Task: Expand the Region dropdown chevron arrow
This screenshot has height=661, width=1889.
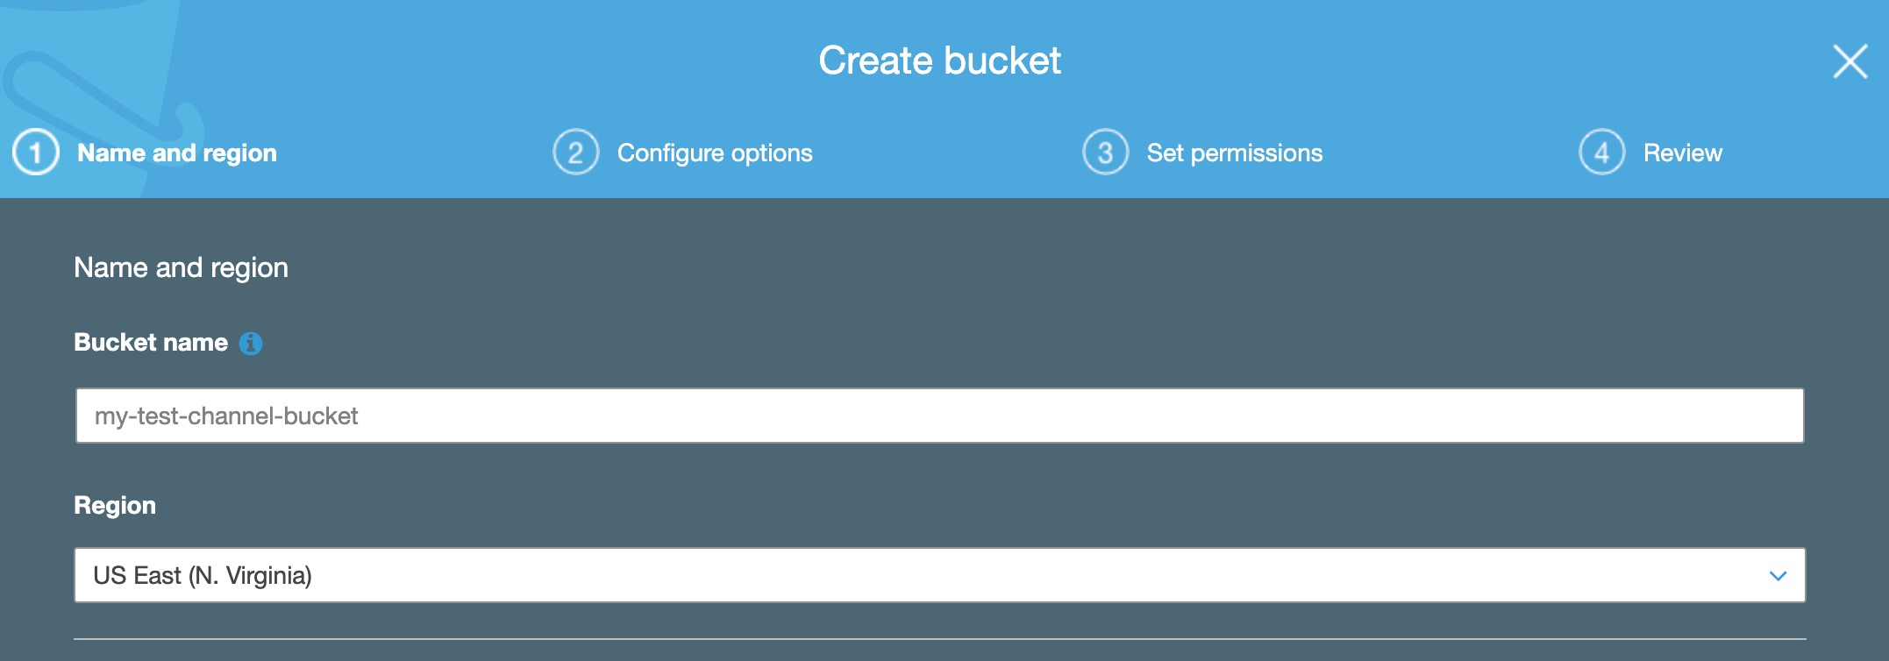Action: (1778, 576)
